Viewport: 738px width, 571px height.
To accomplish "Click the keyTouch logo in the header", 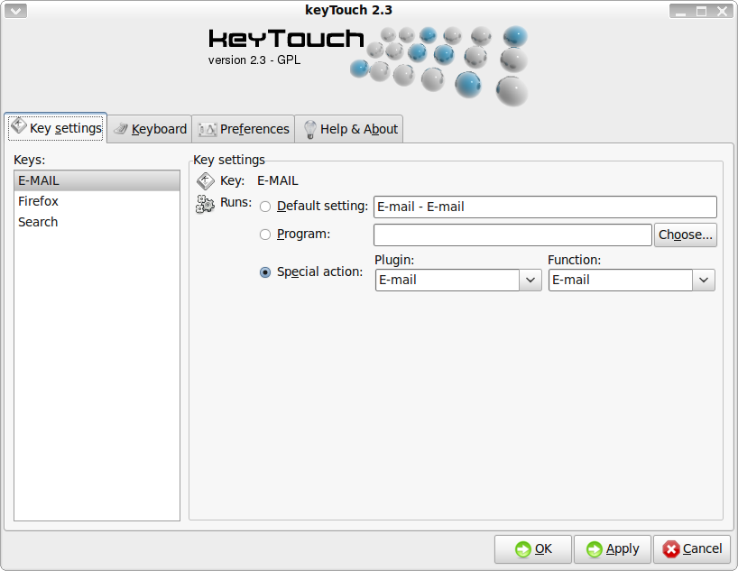I will tap(285, 40).
